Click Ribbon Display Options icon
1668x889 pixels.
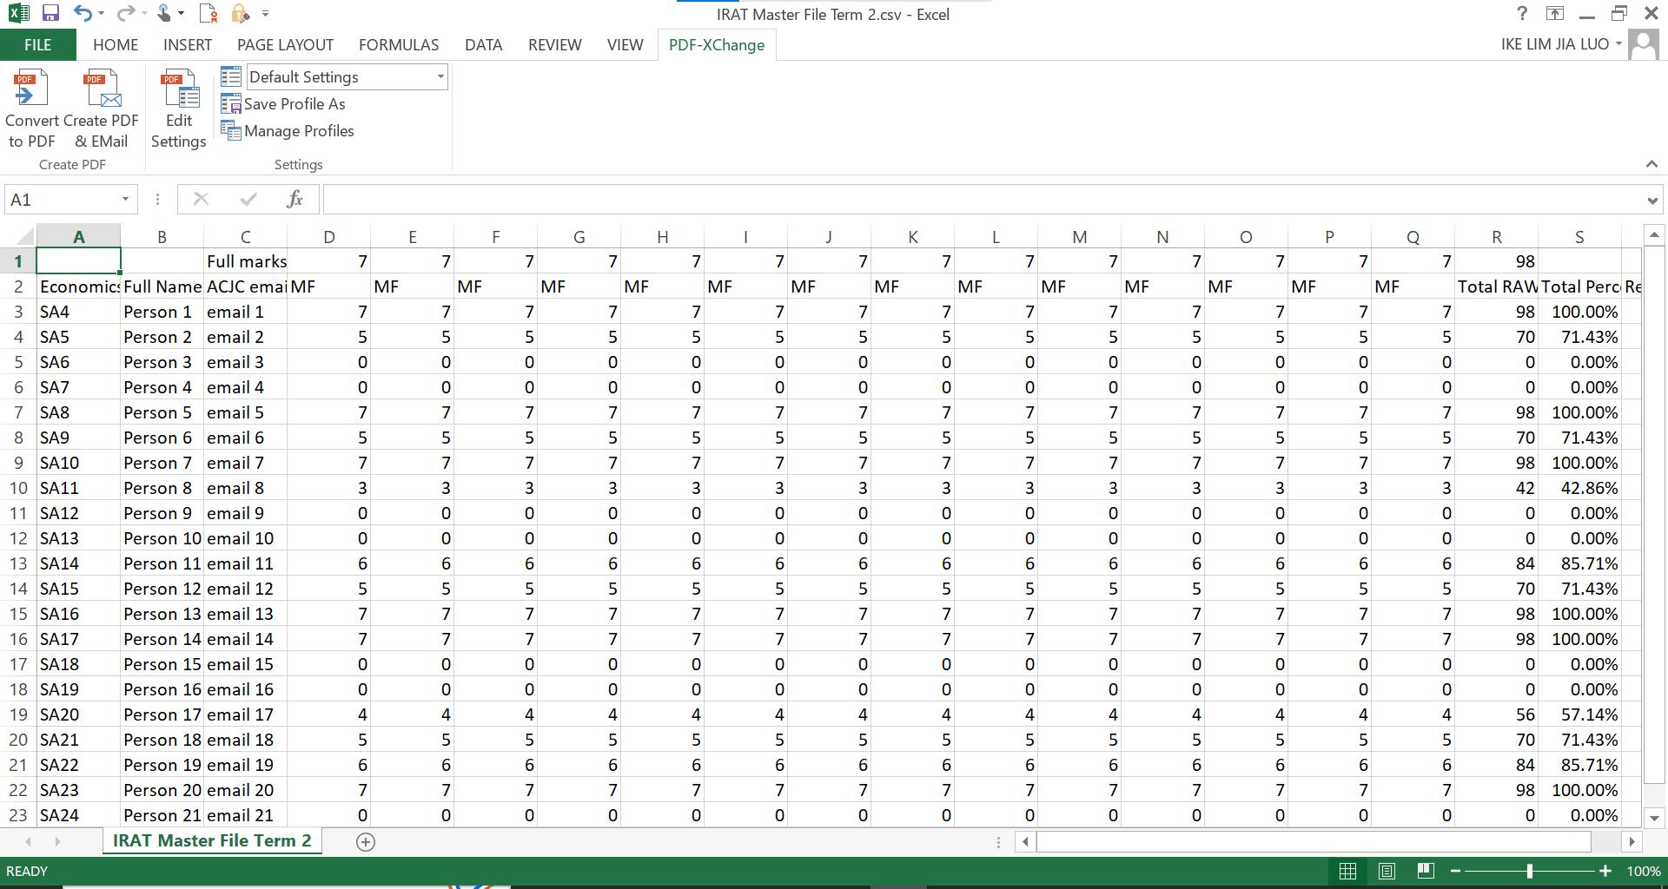1555,13
